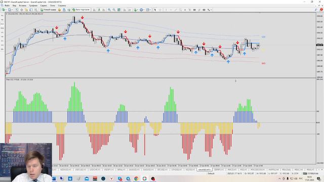Switch to the ETHUSD,H1 chart tab
Image resolution: width=324 pixels, height=182 pixels.
[177, 170]
